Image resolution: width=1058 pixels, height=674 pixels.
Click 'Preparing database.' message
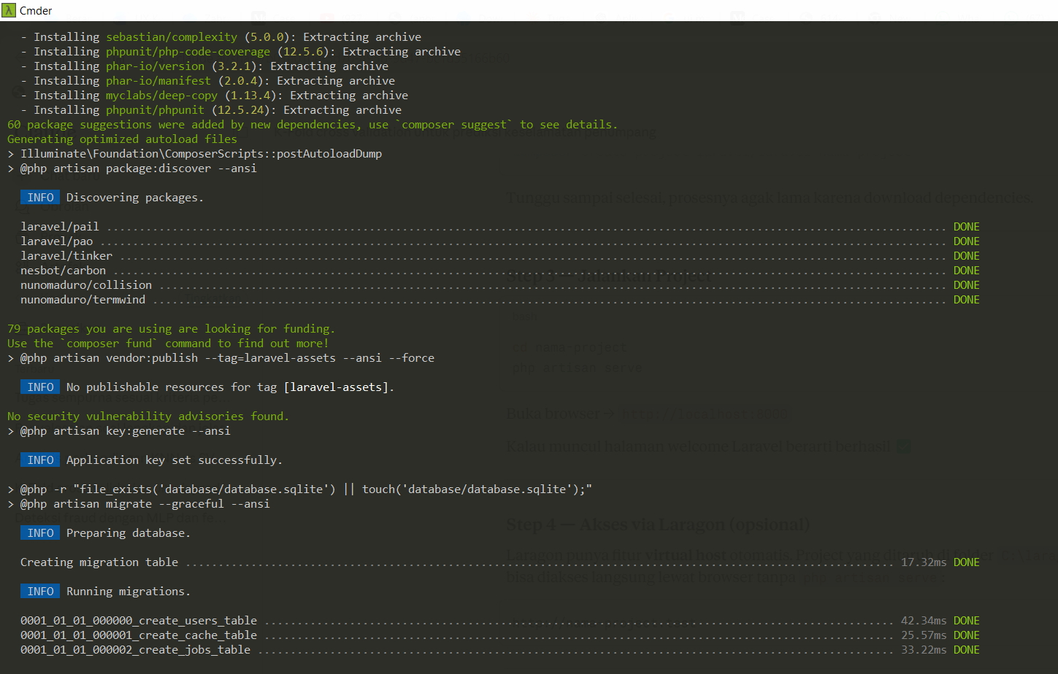pos(129,533)
